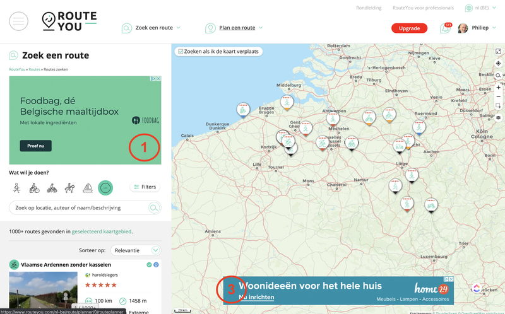Screen dimensions: 505x314
Task: Toggle 'Zoeken als ik de kaart verplaats' checkbox
Action: (x=181, y=52)
